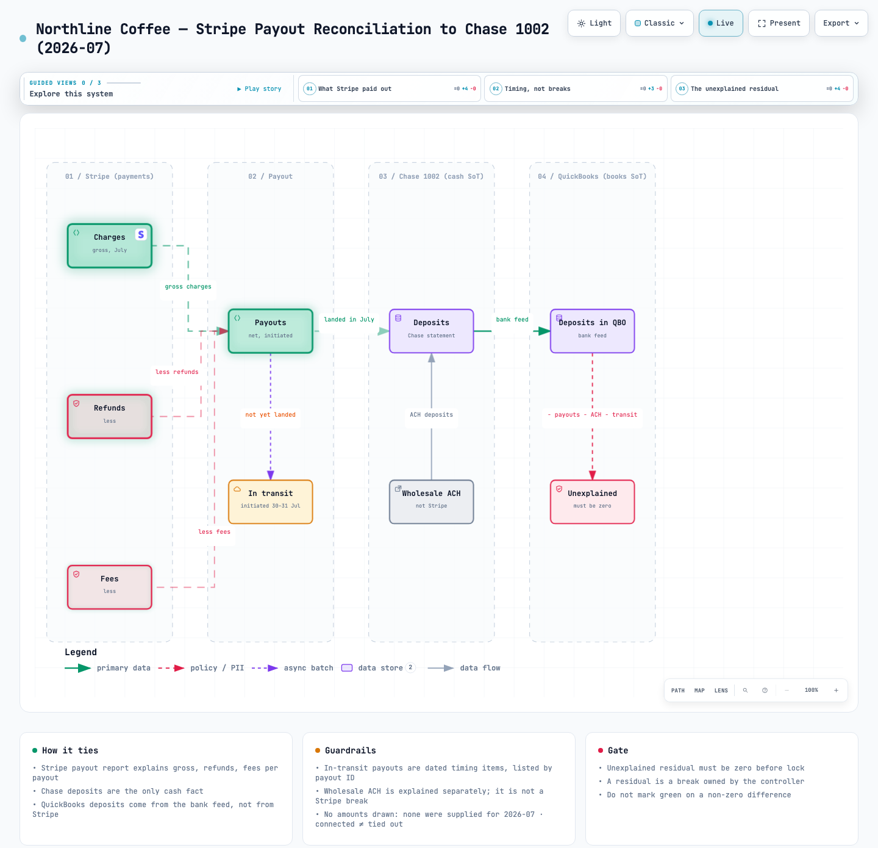Image resolution: width=878 pixels, height=848 pixels.
Task: Toggle the MAP view mode
Action: pos(699,691)
